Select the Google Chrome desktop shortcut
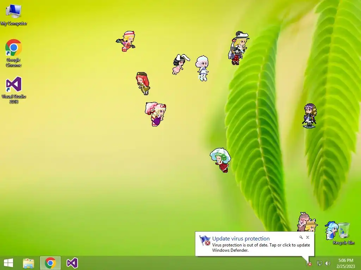This screenshot has width=361, height=270. (x=14, y=53)
